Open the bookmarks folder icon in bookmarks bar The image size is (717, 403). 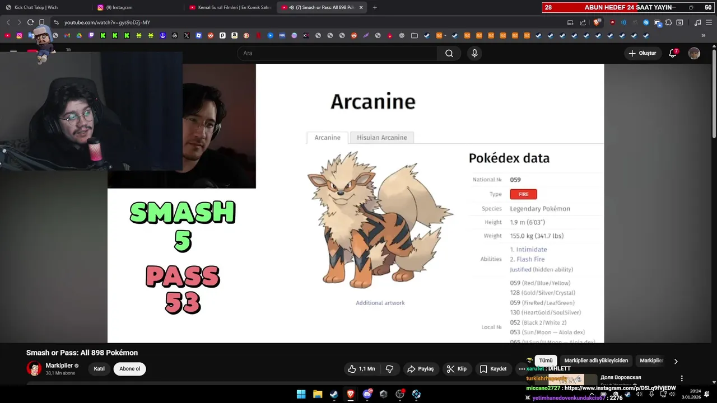414,35
